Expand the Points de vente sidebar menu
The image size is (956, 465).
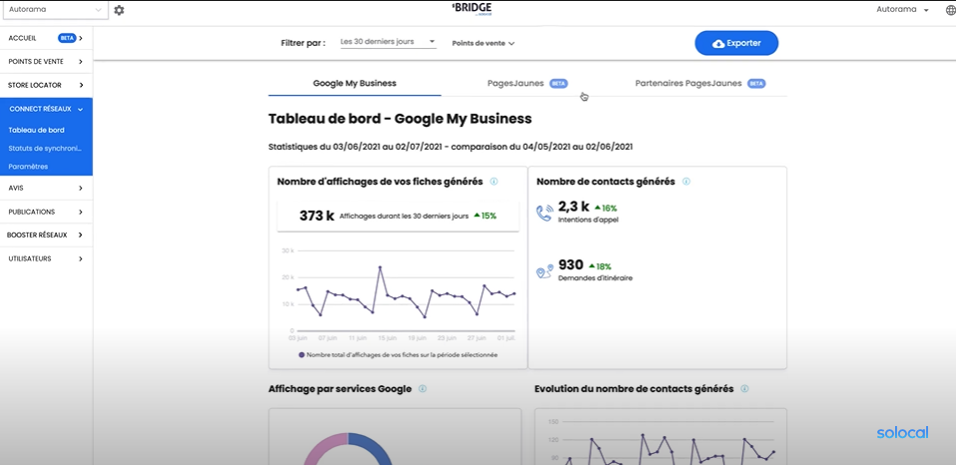coord(46,62)
